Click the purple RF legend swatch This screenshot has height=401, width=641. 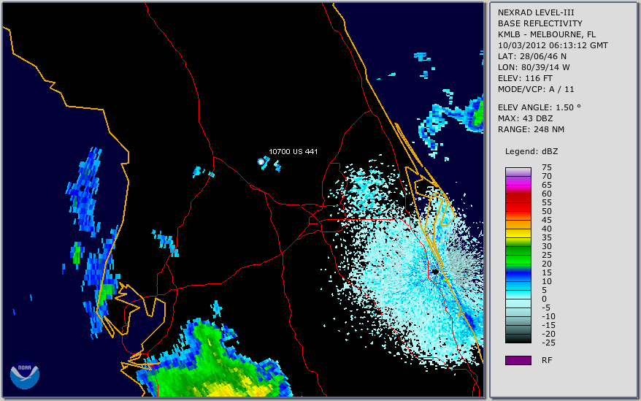(518, 360)
